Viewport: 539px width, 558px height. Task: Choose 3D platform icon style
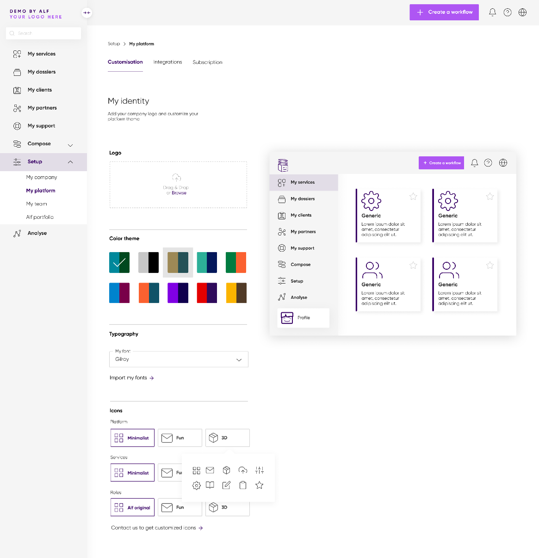[227, 438]
